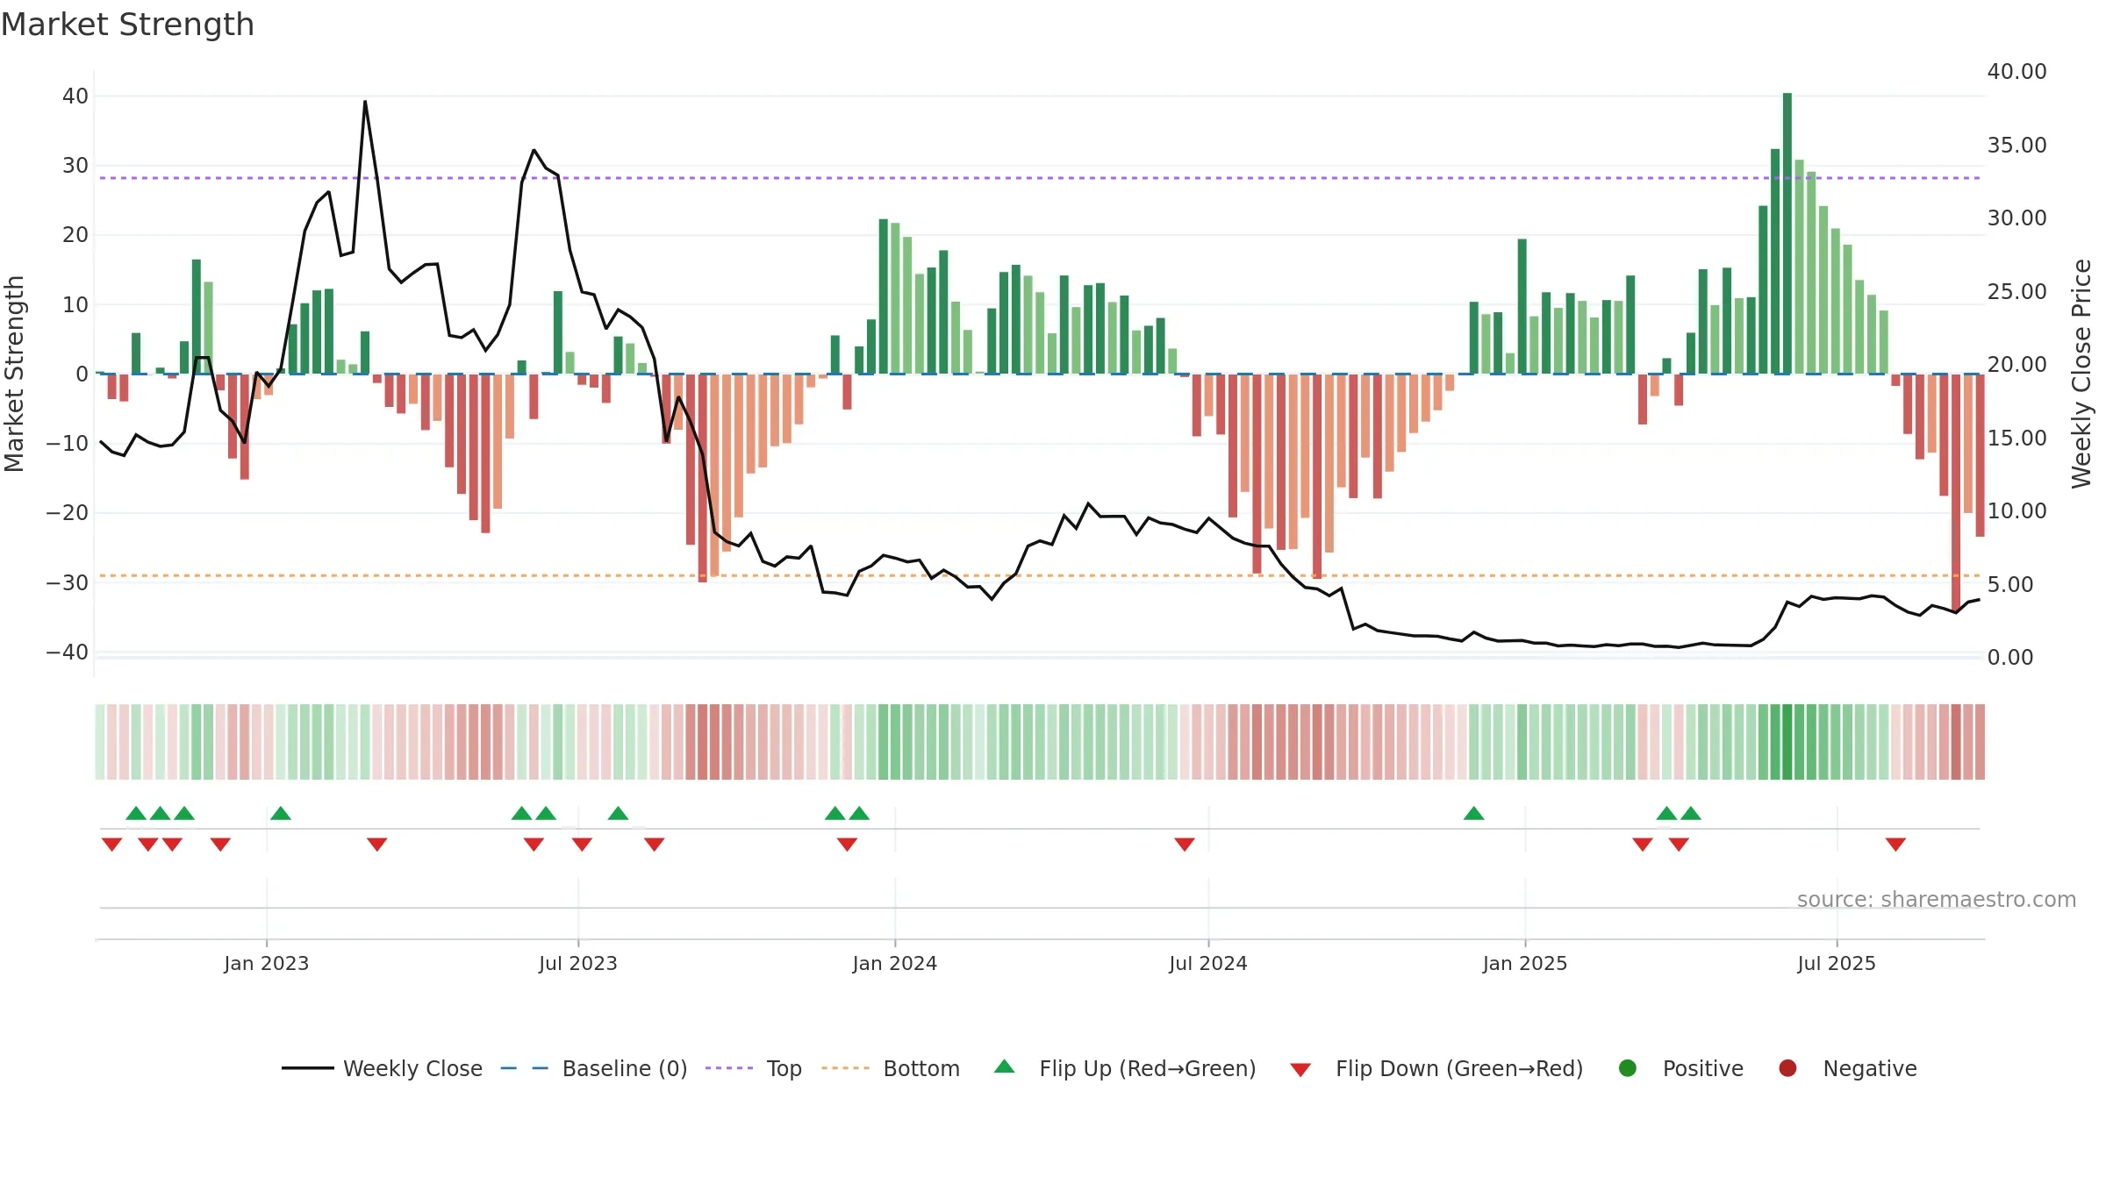
Task: Toggle Flip Down (Green→Red) legend entry
Action: pos(1436,1068)
